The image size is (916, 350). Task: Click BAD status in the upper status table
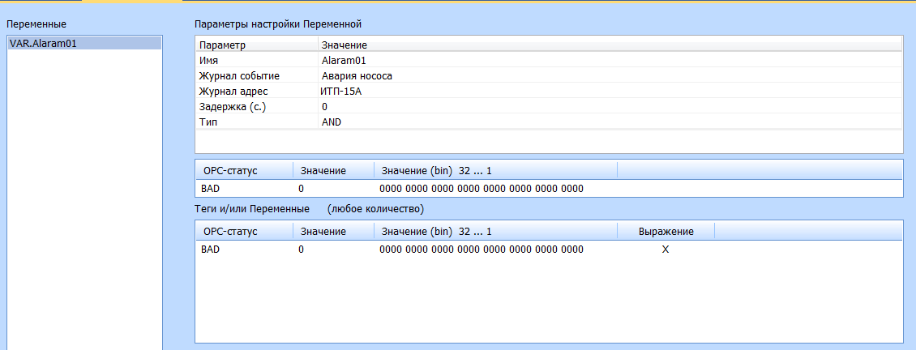point(210,189)
